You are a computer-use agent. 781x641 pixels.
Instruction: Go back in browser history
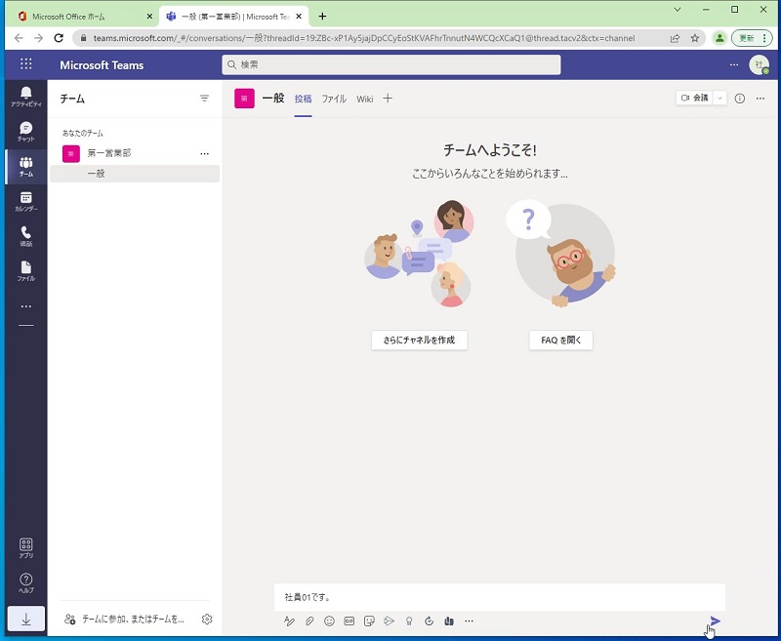(x=19, y=38)
